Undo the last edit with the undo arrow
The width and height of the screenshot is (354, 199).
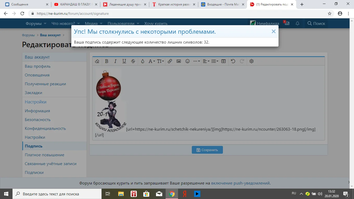233,61
